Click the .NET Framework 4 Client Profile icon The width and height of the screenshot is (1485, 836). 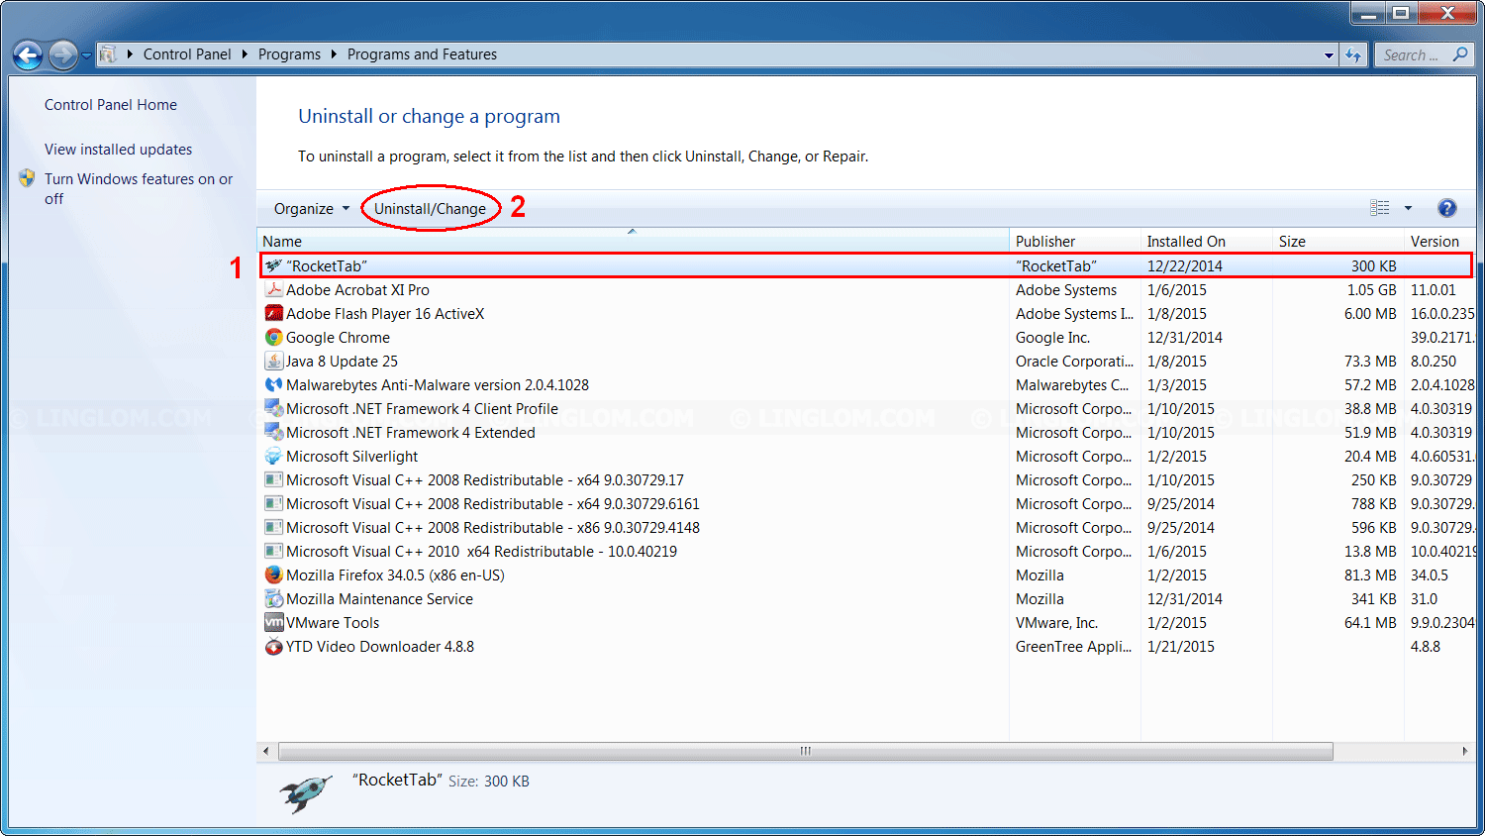274,408
